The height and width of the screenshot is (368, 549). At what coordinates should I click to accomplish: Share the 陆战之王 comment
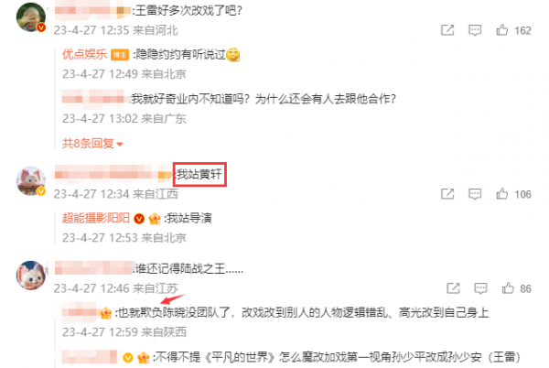coord(454,288)
